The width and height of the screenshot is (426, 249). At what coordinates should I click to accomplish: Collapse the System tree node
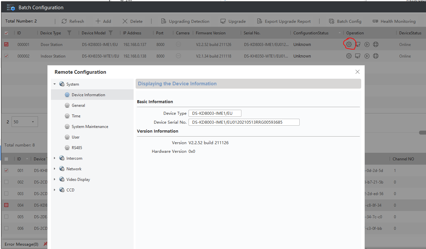coord(55,84)
